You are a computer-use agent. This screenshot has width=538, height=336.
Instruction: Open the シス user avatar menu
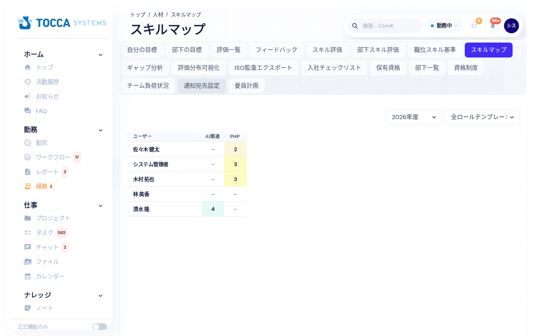511,26
